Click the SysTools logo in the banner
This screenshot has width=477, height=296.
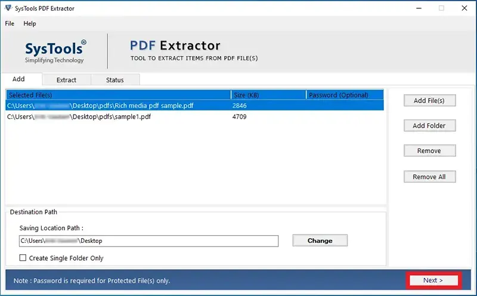(x=55, y=51)
